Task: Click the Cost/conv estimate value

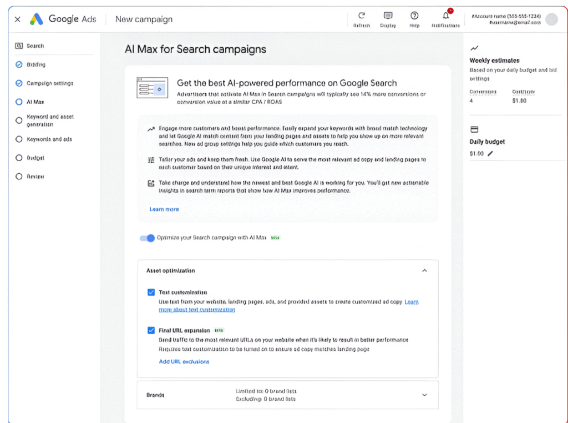Action: [519, 101]
